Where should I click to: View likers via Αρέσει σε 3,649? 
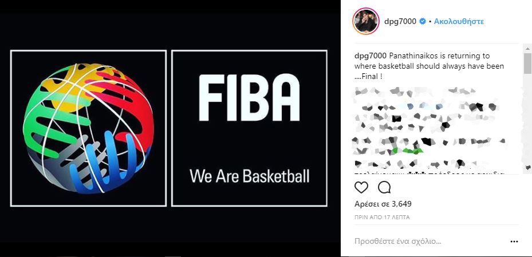(x=383, y=204)
